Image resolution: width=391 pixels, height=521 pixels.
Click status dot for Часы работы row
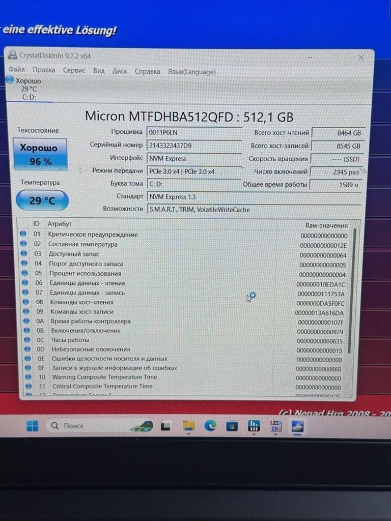click(x=27, y=339)
